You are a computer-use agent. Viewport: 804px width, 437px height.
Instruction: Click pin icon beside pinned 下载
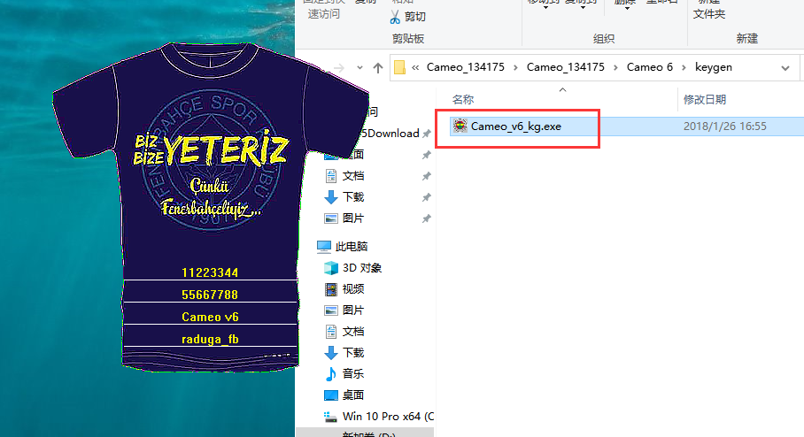click(x=426, y=197)
